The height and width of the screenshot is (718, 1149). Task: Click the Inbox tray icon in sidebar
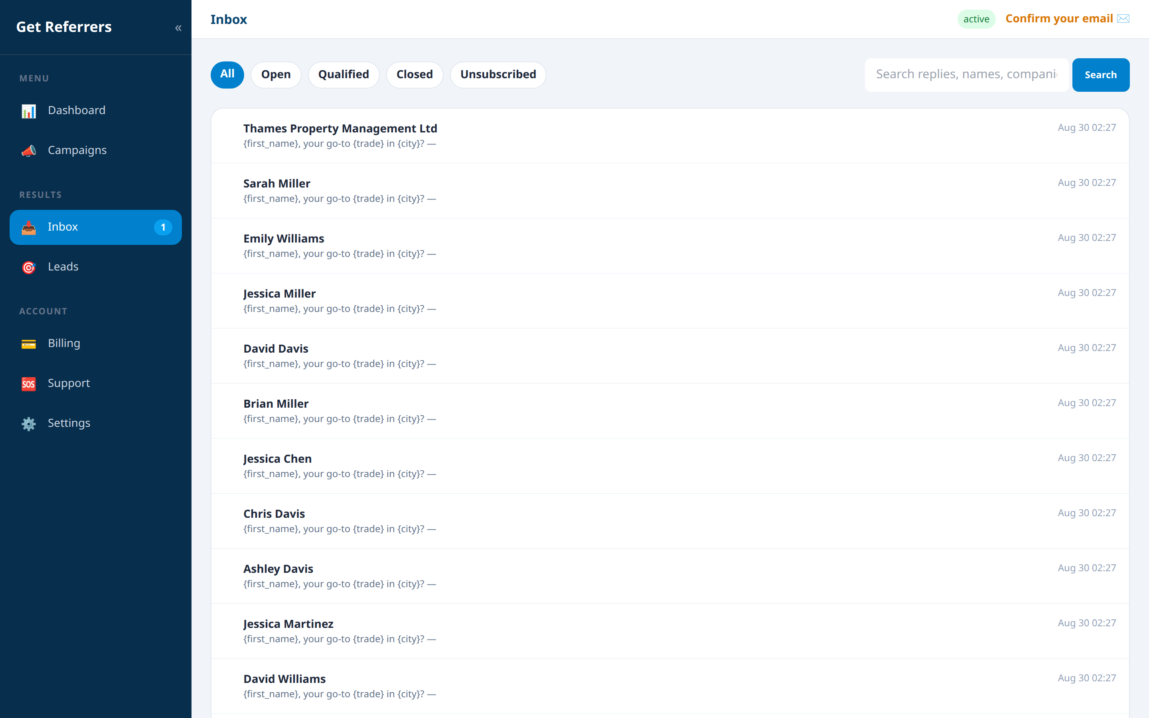28,227
